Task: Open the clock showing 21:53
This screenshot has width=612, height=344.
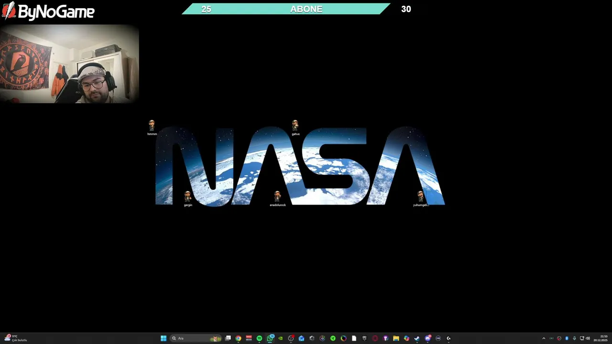Action: [x=601, y=338]
